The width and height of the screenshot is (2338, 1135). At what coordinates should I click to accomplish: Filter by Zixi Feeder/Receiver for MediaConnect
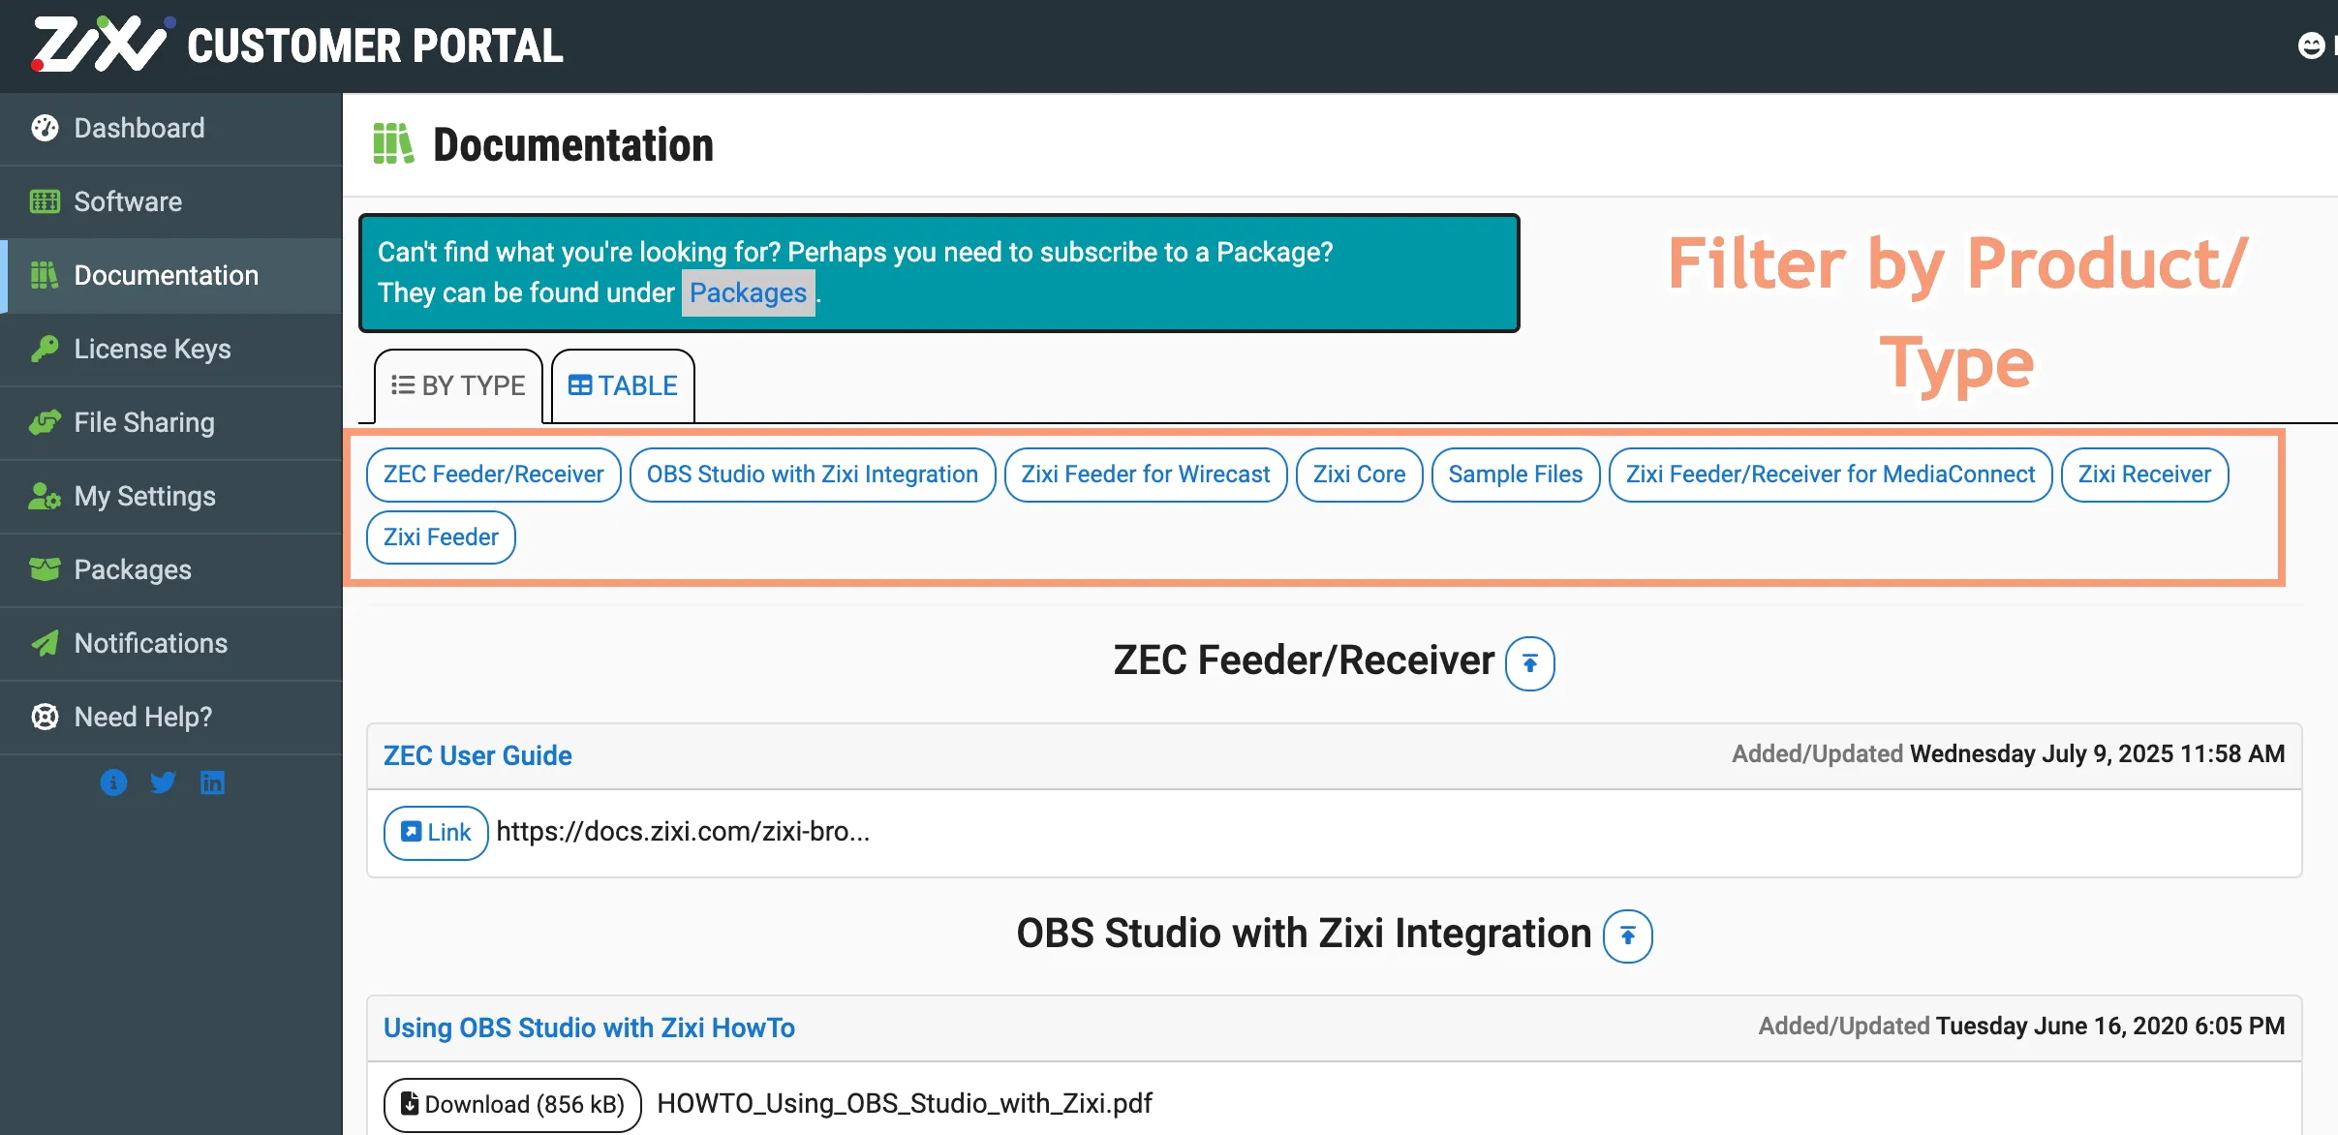[x=1830, y=475]
